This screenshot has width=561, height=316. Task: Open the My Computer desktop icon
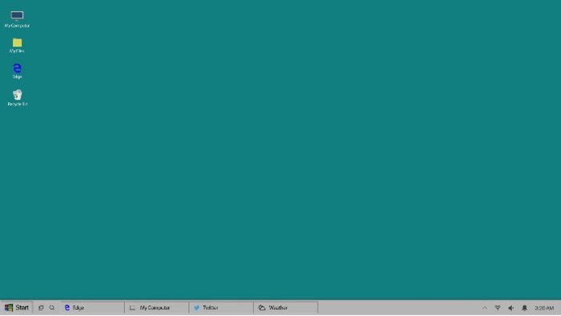[x=17, y=19]
